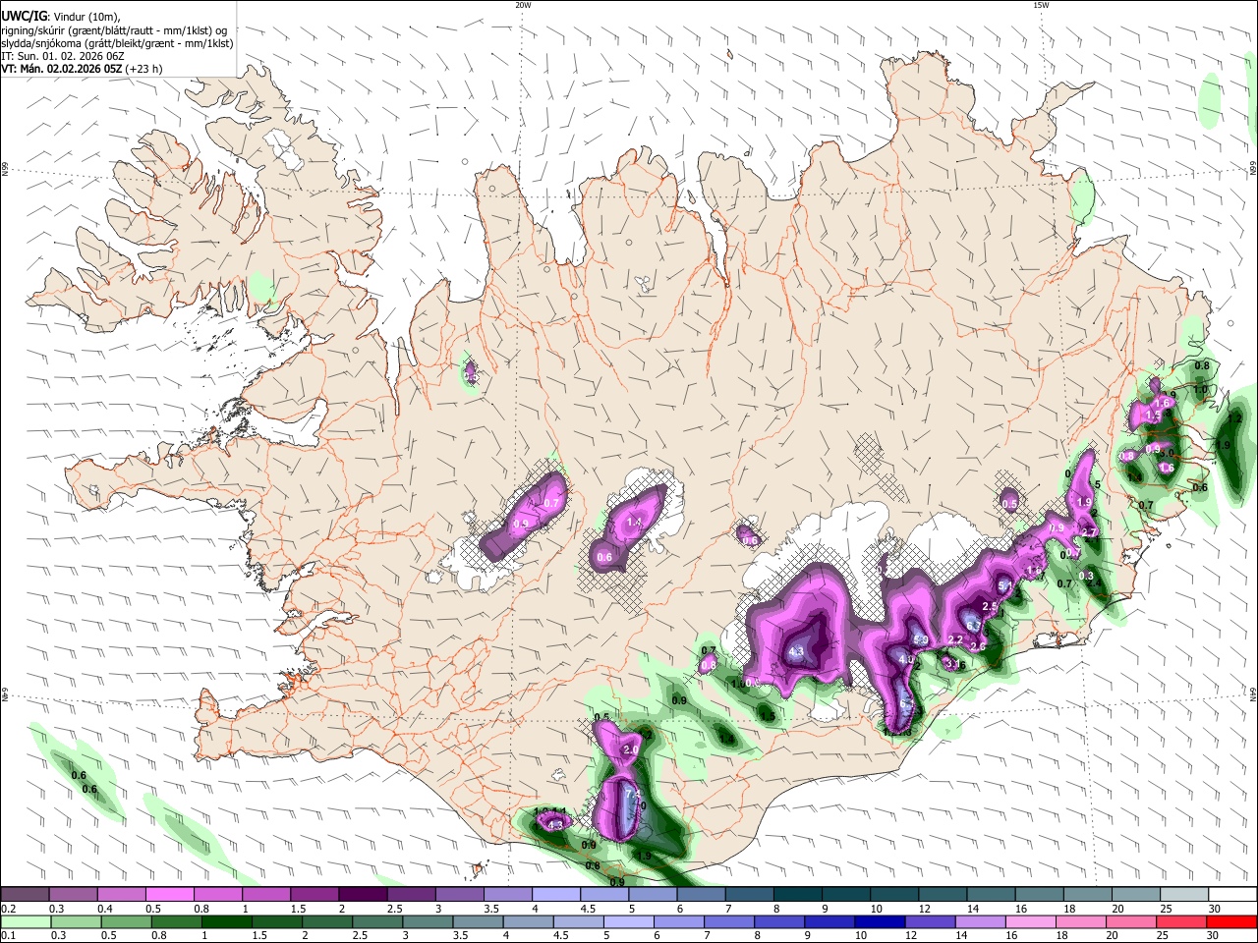This screenshot has height=943, width=1258.
Task: Click the 6.3 snowfall value in the southeast
Action: 973,625
